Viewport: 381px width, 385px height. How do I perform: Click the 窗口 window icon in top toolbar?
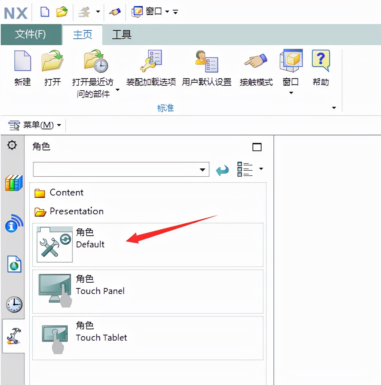[137, 12]
